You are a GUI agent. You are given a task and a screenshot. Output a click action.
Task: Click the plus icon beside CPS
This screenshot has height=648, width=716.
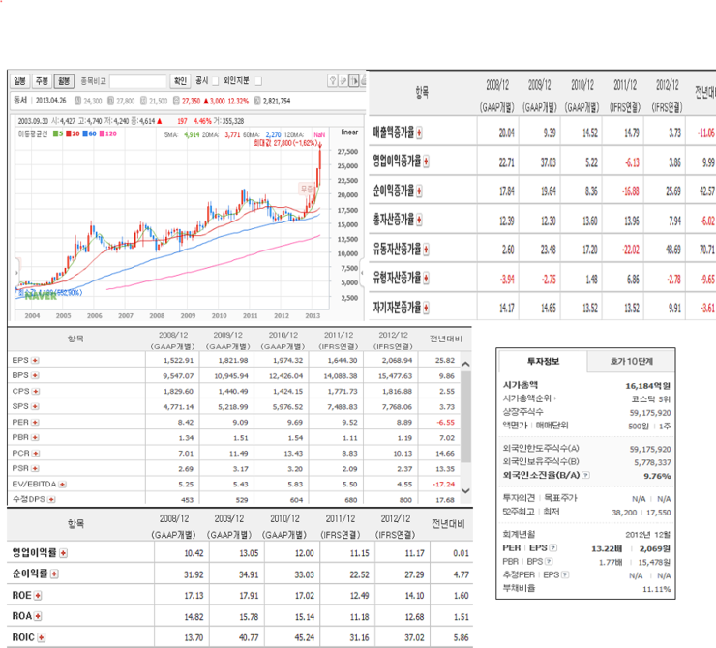click(x=36, y=391)
